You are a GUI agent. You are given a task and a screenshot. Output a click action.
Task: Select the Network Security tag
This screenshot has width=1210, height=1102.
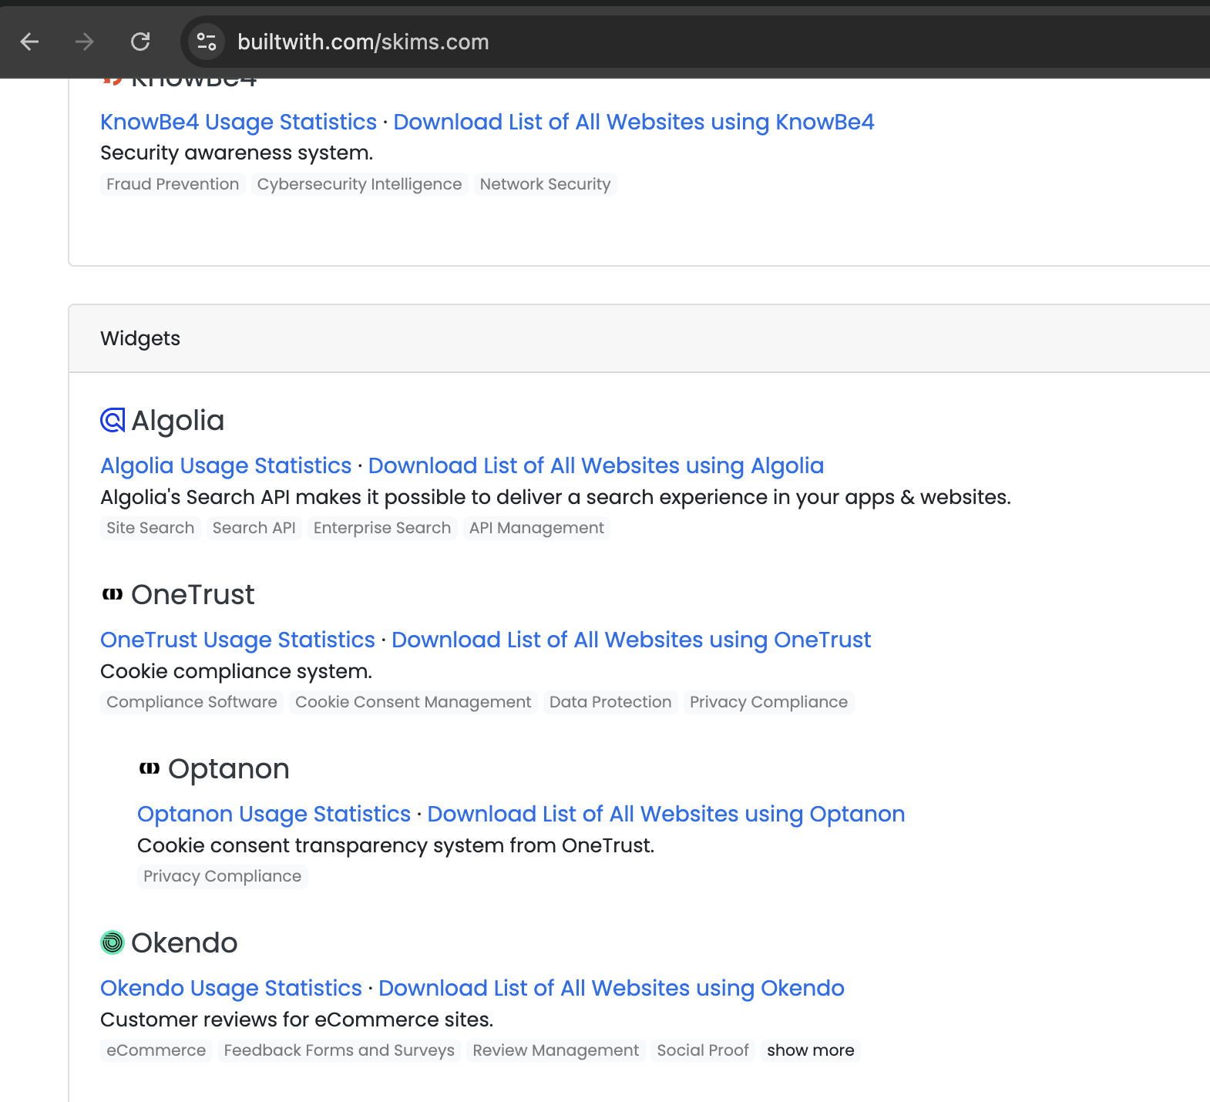545,184
